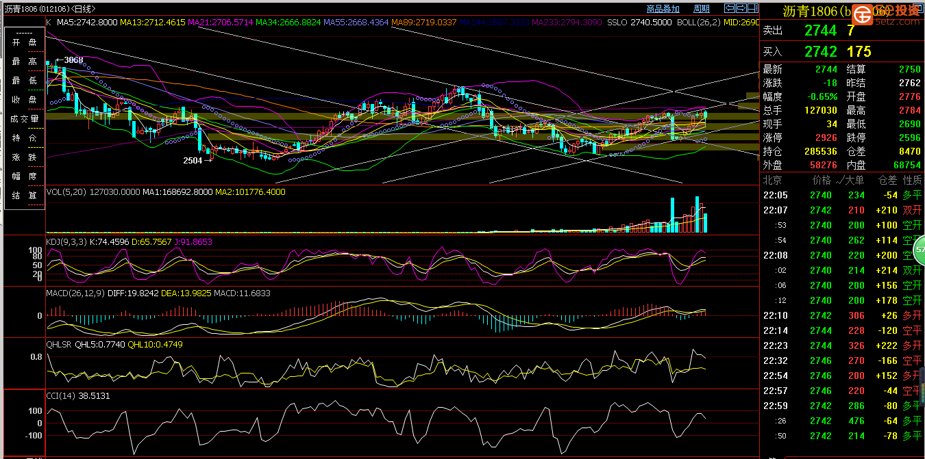Image resolution: width=925 pixels, height=459 pixels.
Task: Click the 卖出 price 2744
Action: [821, 31]
